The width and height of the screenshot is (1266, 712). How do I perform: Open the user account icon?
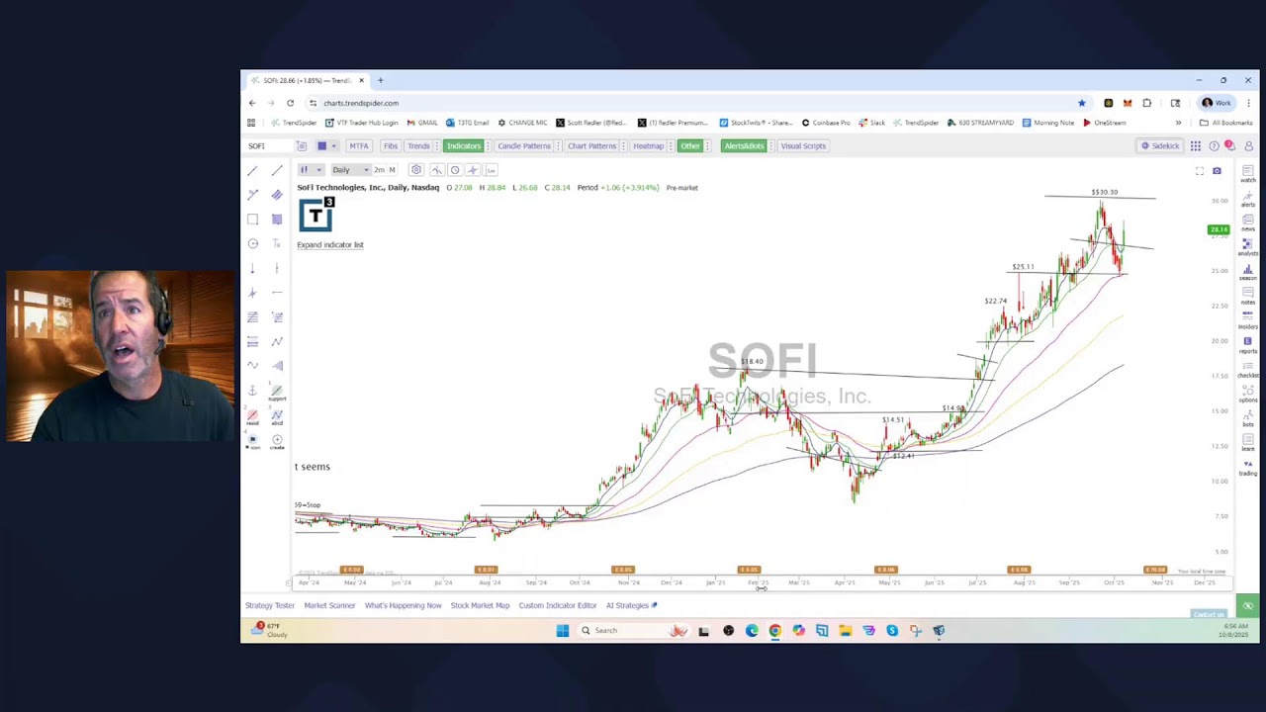tap(1248, 146)
